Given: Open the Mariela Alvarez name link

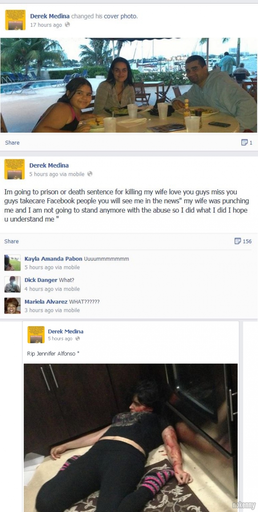Looking at the screenshot, I should (x=46, y=302).
